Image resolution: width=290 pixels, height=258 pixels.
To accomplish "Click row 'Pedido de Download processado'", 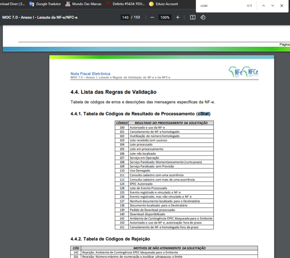I will tap(164, 210).
